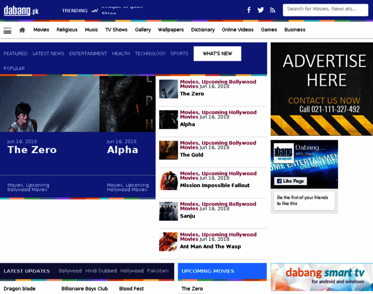Open the Facebook icon in header
Screen dimensions: 373x294
click(249, 10)
